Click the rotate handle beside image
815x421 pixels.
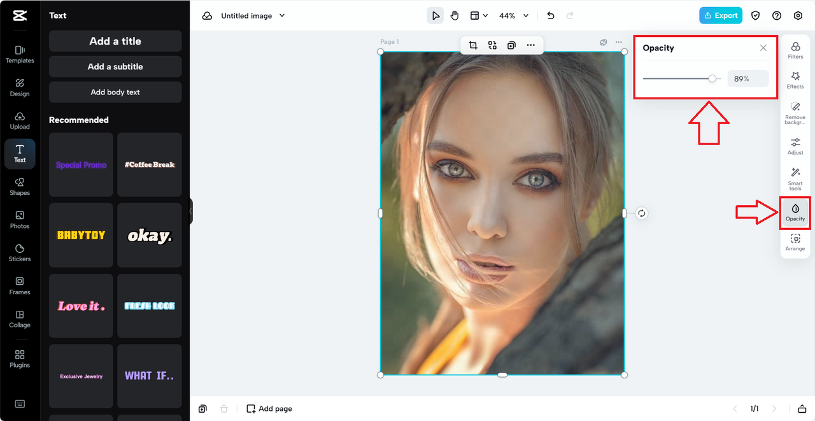pyautogui.click(x=642, y=213)
